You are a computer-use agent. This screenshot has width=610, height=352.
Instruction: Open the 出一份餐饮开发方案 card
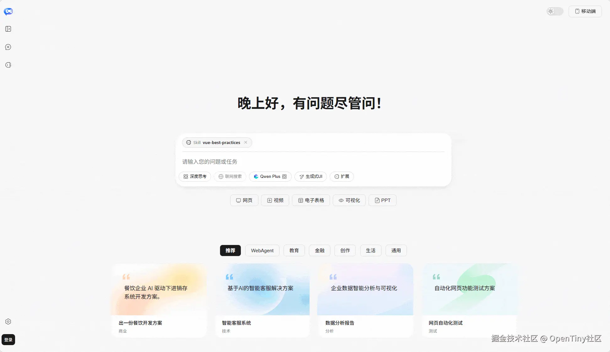(x=159, y=301)
